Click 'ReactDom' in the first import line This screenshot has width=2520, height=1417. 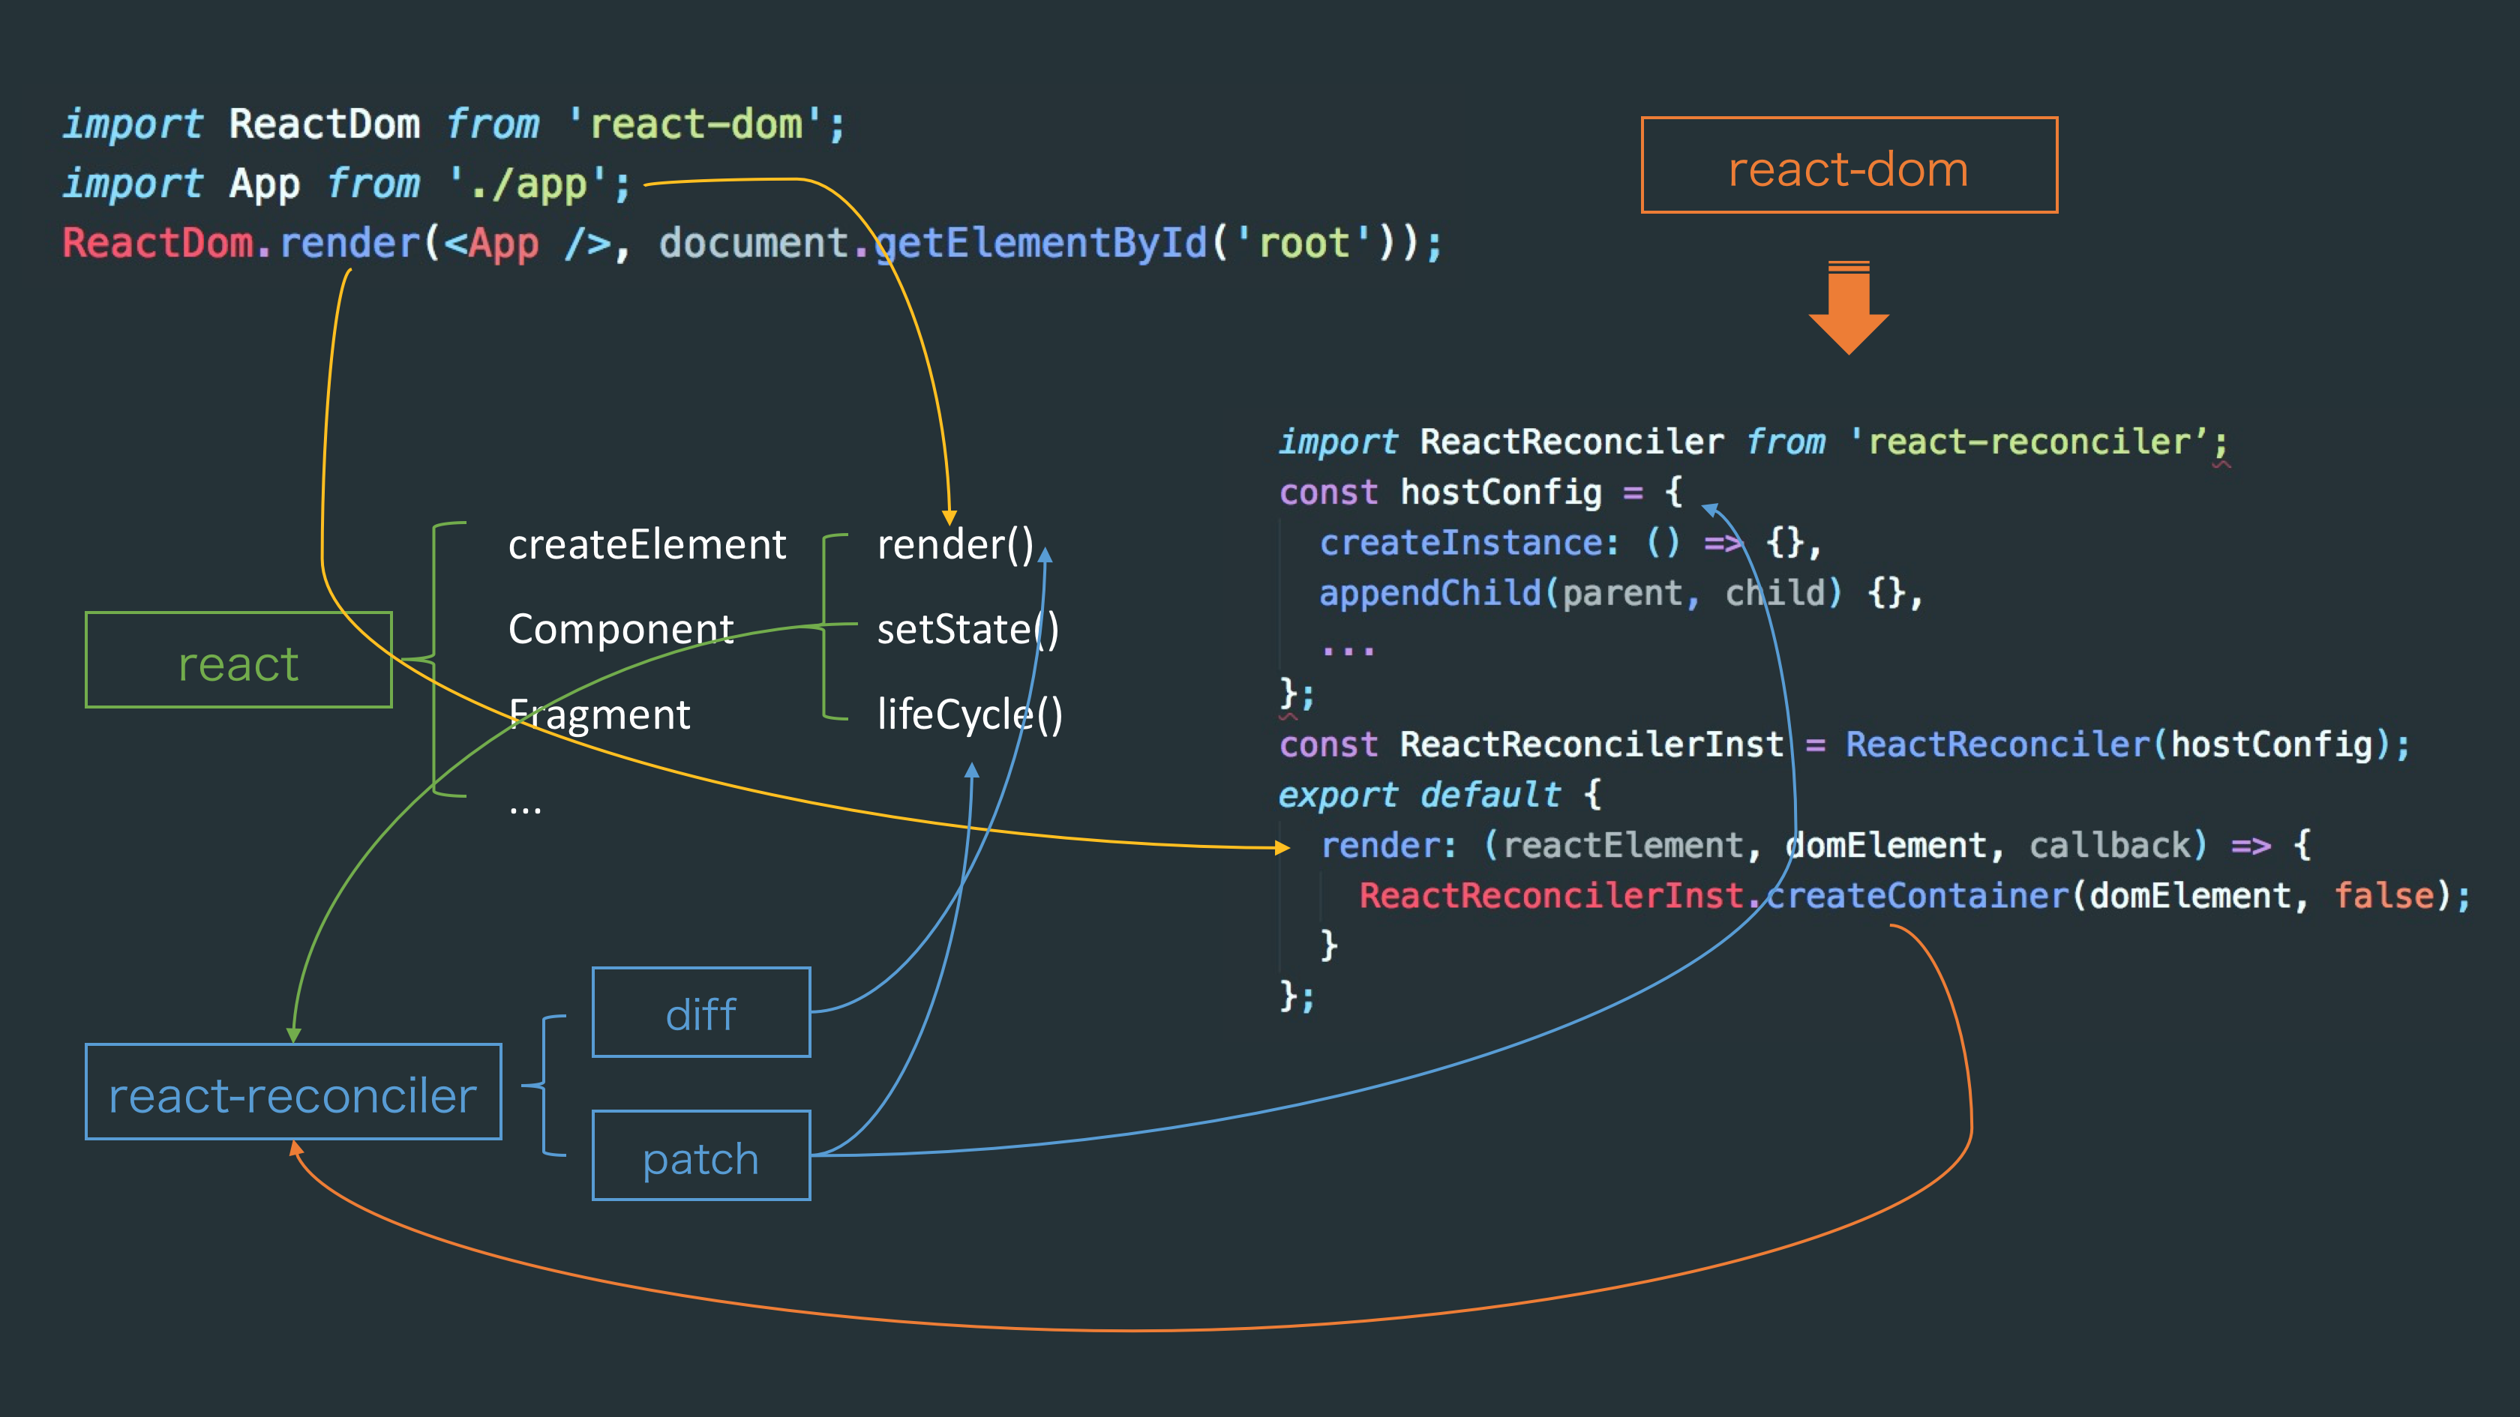click(325, 124)
